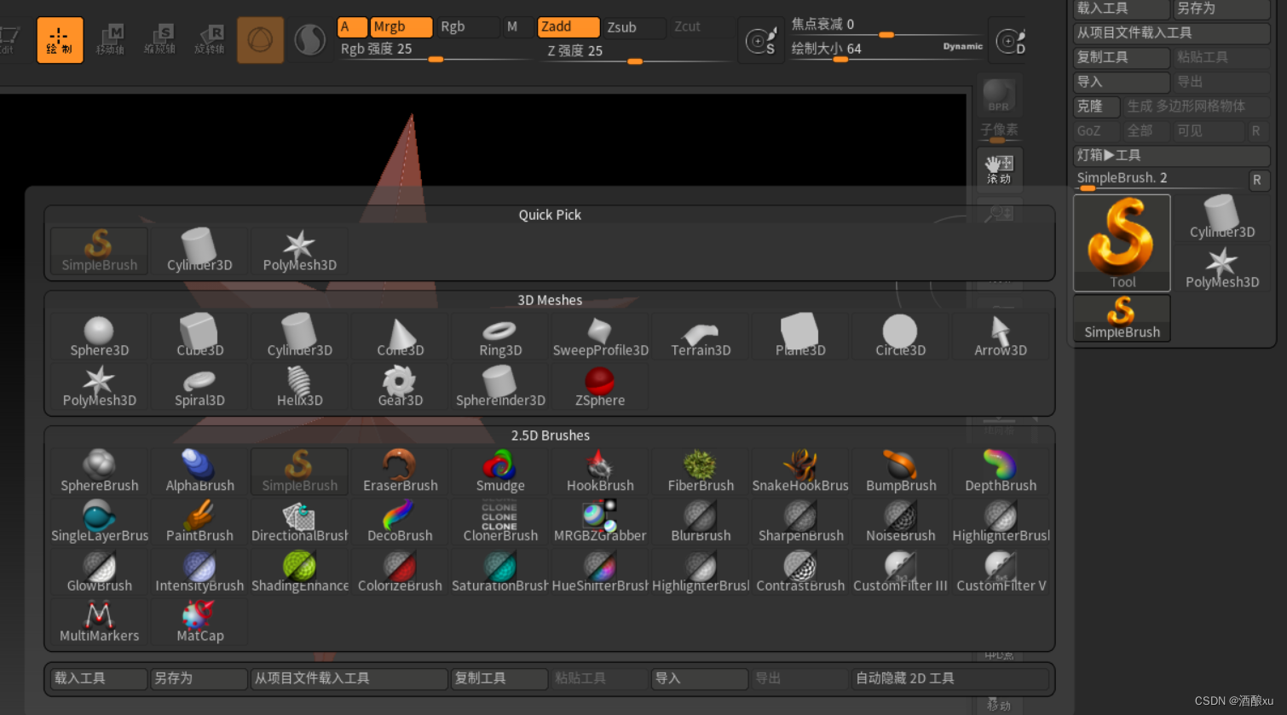1287x715 pixels.
Task: Select the MultiMarkers tool
Action: 99,622
